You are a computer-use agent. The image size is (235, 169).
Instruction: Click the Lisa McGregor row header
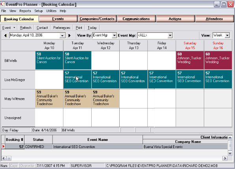19,80
